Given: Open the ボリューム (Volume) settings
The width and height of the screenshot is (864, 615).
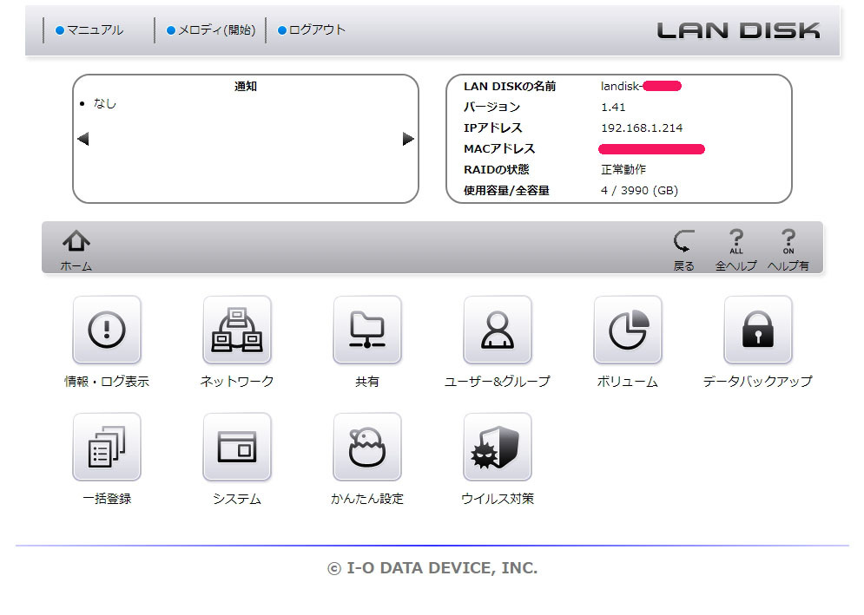Looking at the screenshot, I should point(627,330).
